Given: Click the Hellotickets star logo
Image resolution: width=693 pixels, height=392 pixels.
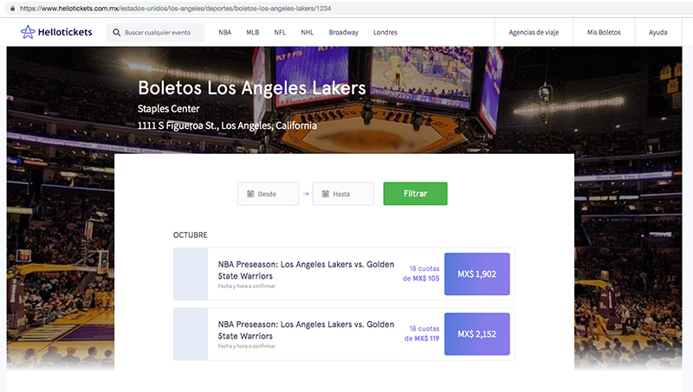Looking at the screenshot, I should (28, 32).
